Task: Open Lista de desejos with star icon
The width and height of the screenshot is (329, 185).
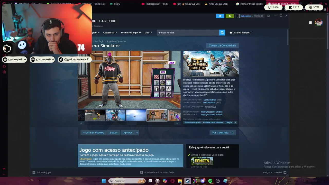Action: 241,33
